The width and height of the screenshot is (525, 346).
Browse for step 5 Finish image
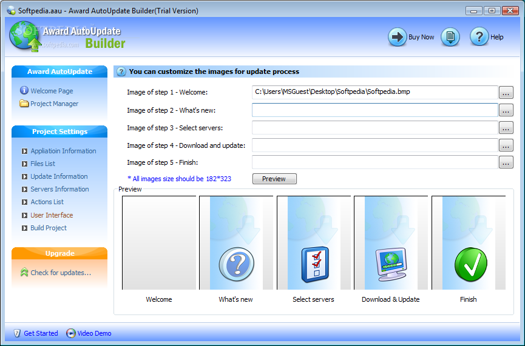coord(506,162)
